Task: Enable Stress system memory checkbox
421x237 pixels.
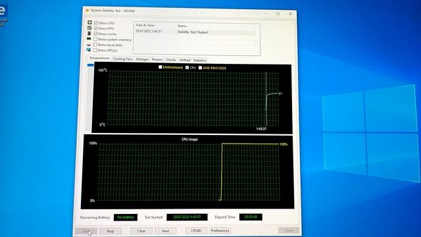Action: (x=95, y=39)
